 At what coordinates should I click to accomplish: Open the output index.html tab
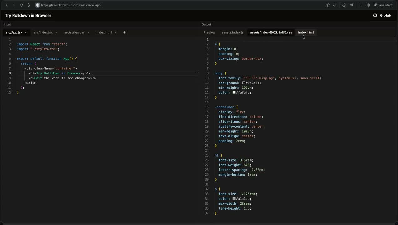coord(306,32)
